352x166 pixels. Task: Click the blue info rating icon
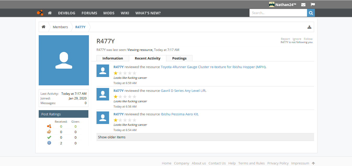pos(49,143)
